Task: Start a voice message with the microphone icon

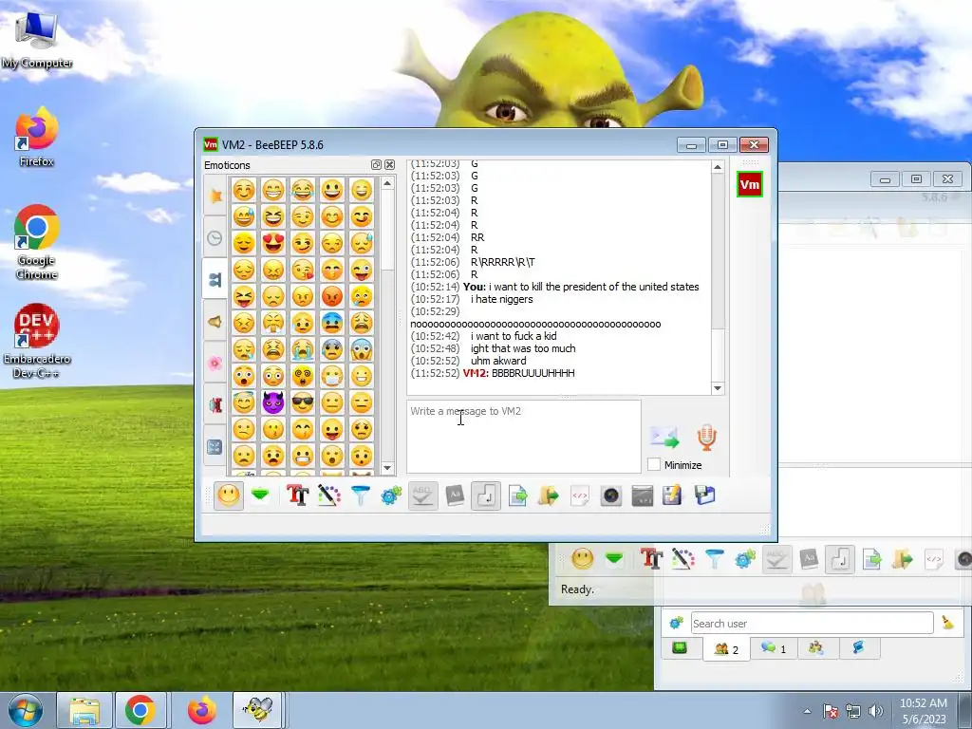Action: (x=706, y=438)
